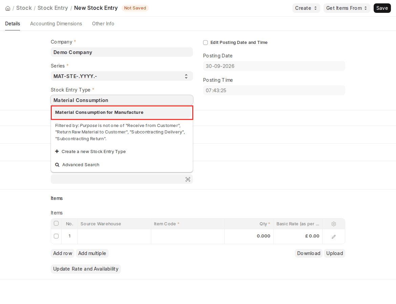Screen dimensions: 396x304
Task: Upload items to table
Action: point(334,253)
